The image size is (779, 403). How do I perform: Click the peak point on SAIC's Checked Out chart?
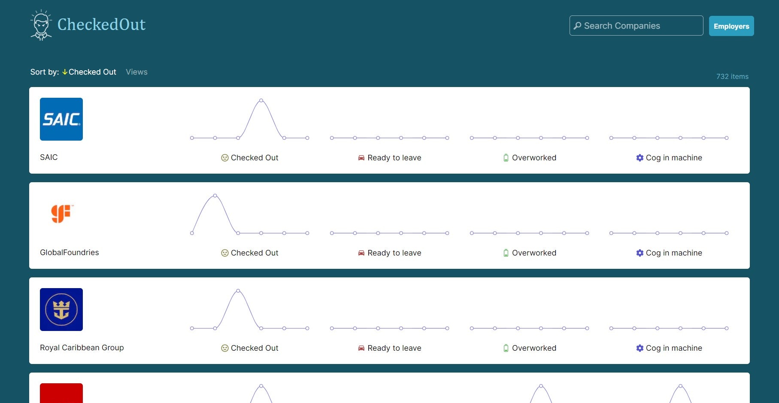pos(261,100)
